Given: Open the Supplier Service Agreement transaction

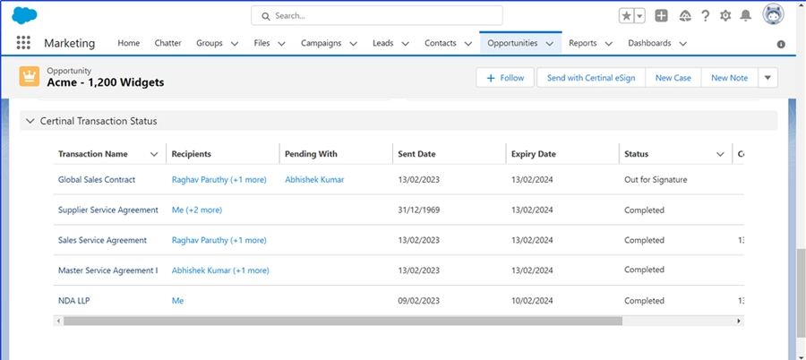Looking at the screenshot, I should click(x=108, y=210).
